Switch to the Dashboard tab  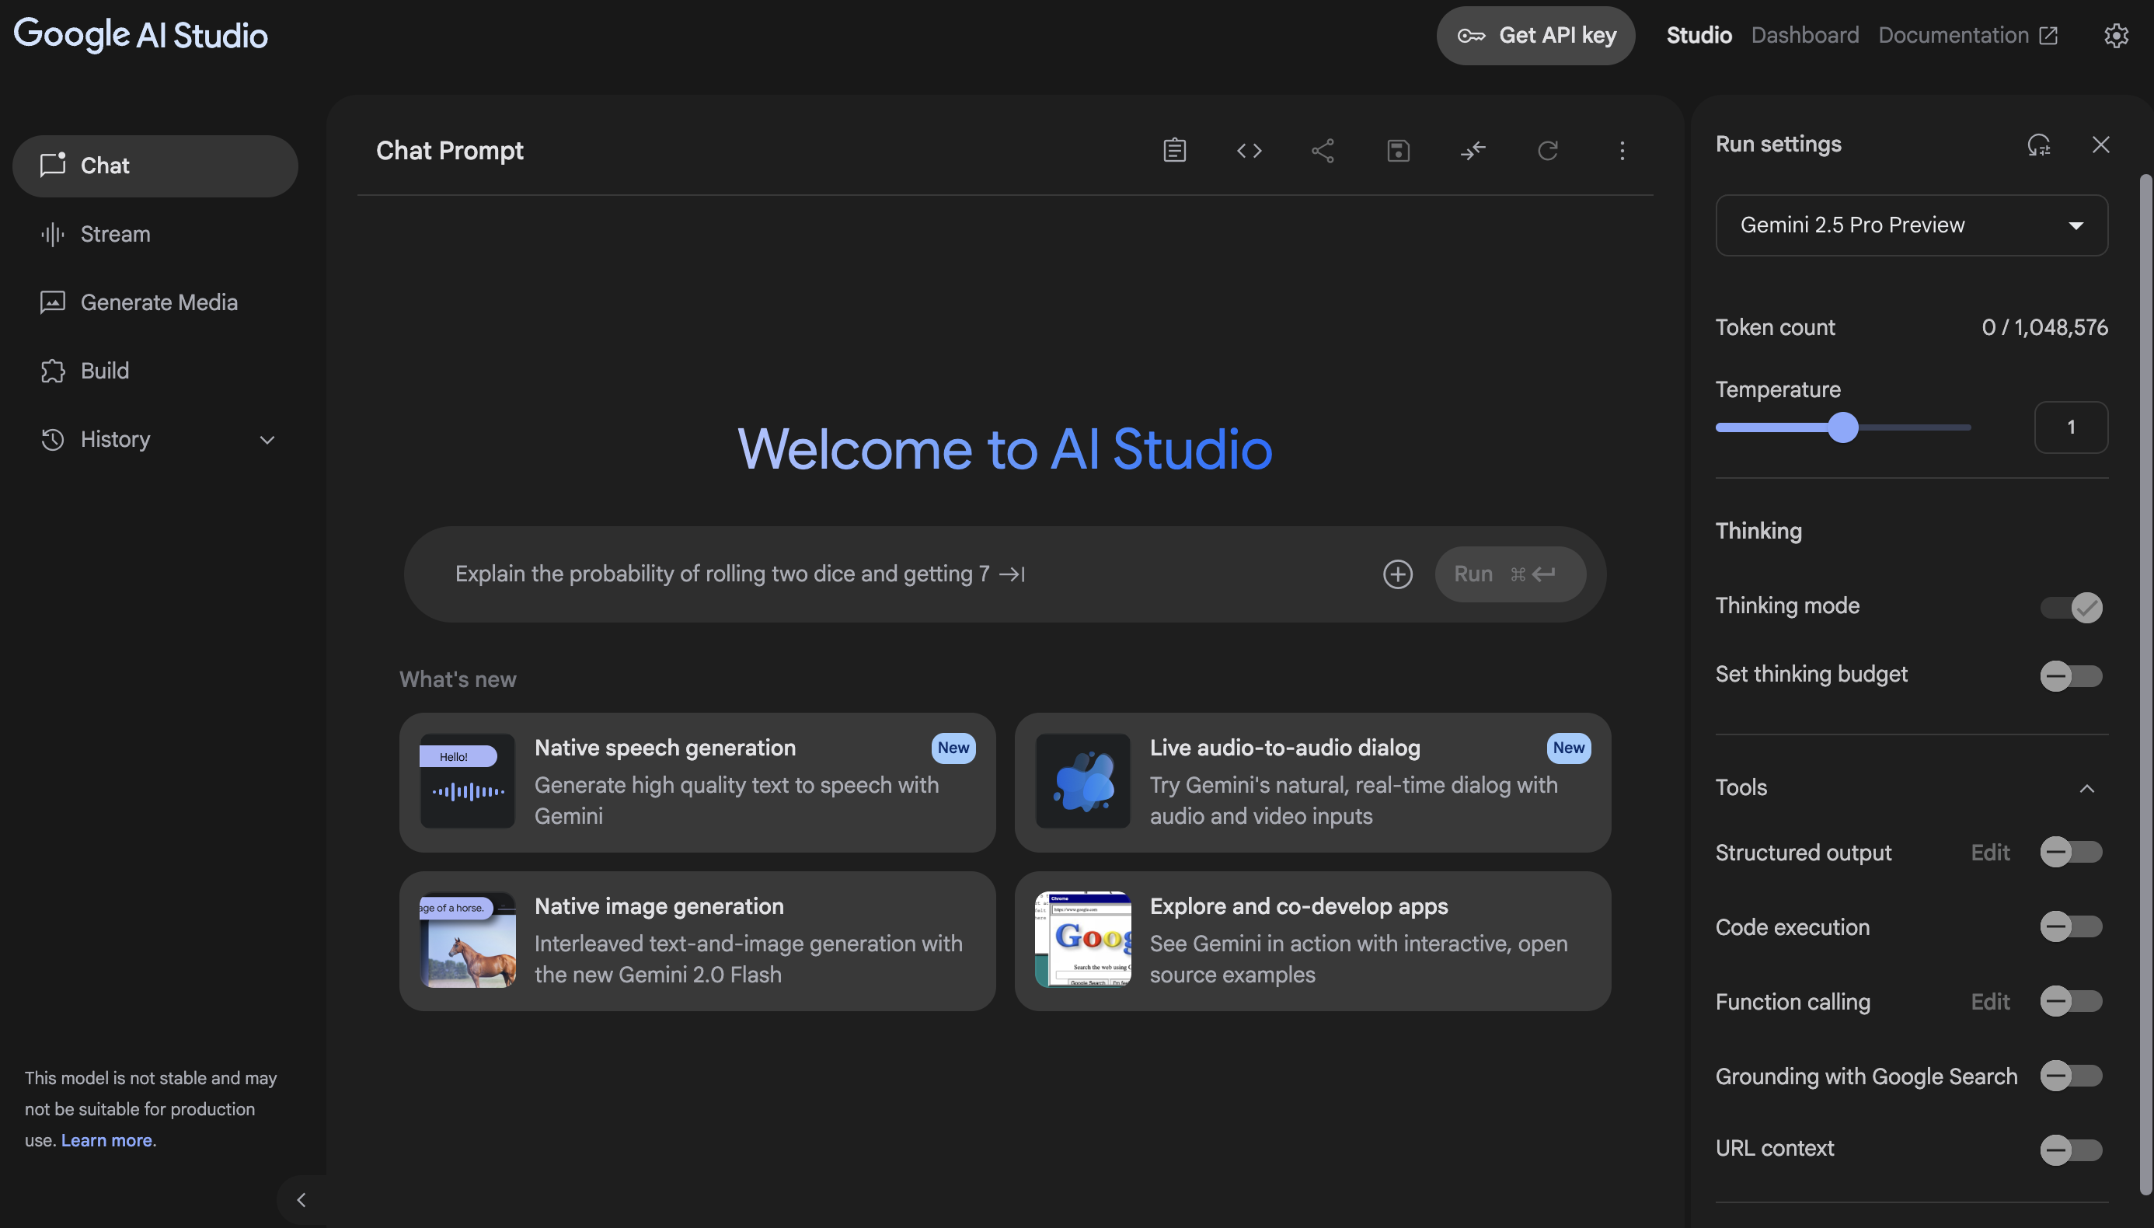(1804, 36)
